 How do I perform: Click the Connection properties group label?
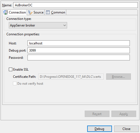pyautogui.click(x=23, y=34)
